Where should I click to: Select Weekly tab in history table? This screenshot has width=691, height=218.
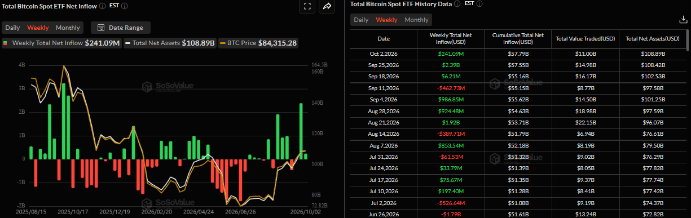[x=386, y=20]
